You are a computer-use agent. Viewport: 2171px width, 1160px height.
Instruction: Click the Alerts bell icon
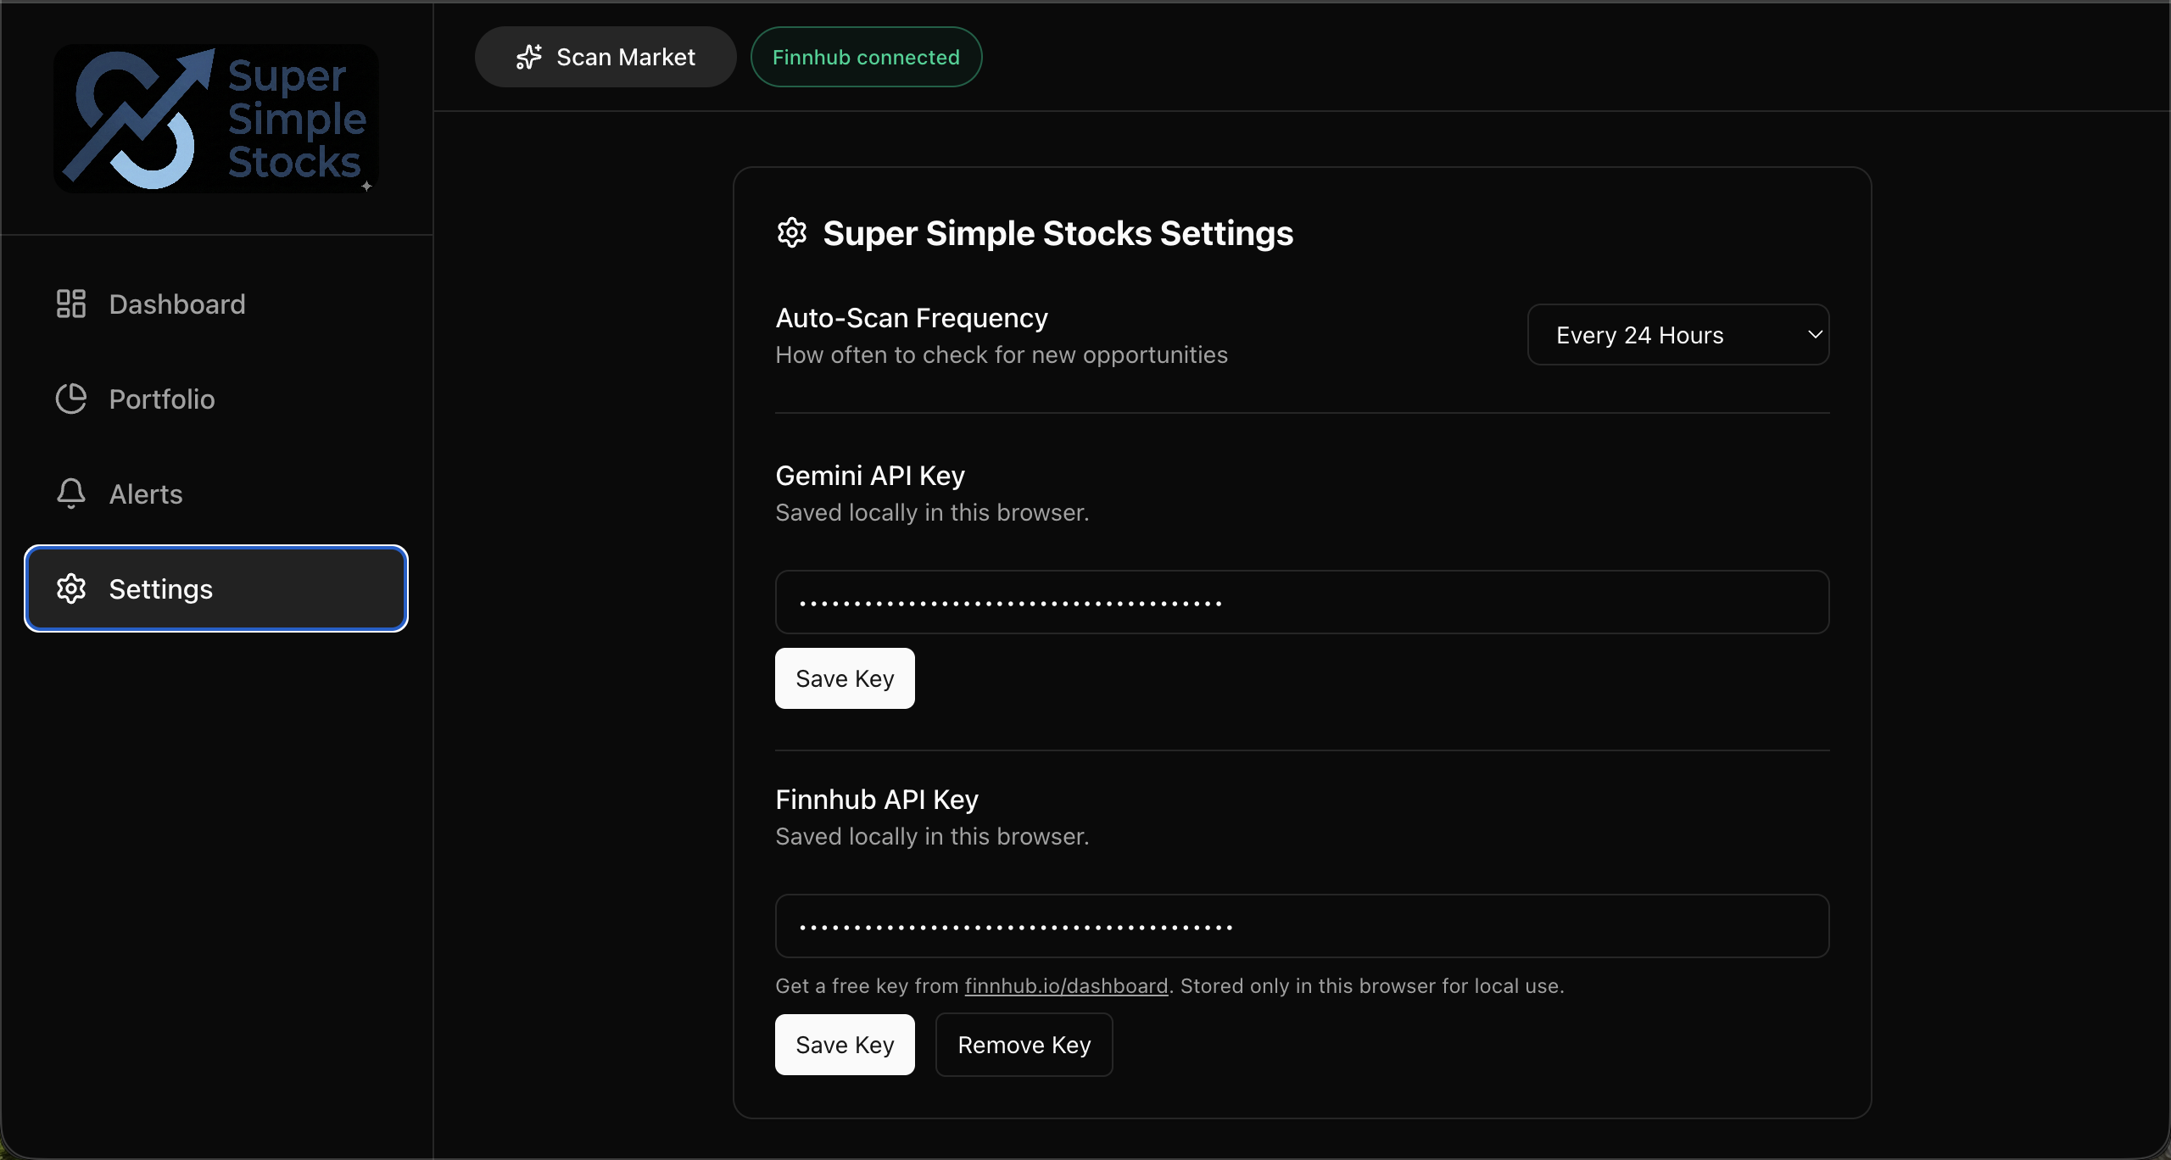click(71, 494)
